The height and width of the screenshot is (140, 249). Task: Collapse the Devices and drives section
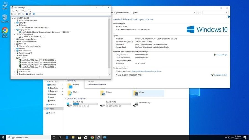(x=66, y=98)
